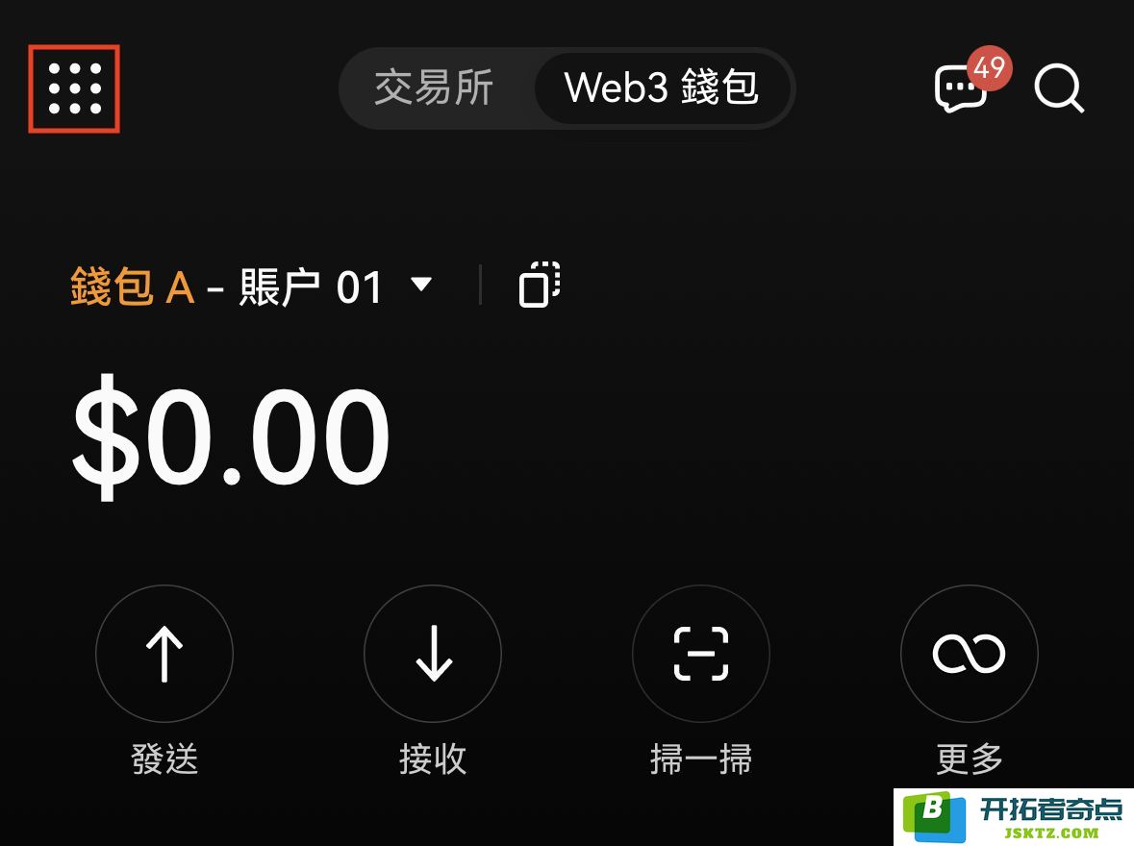Tap the $0.00 total balance
This screenshot has height=846, width=1134.
point(231,436)
